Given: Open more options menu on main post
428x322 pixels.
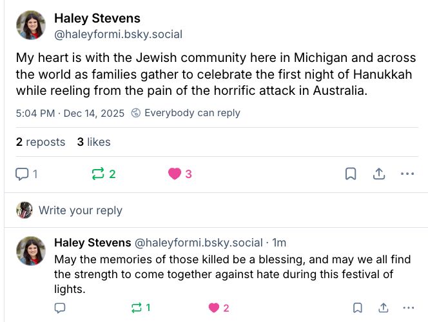Looking at the screenshot, I should pos(407,174).
